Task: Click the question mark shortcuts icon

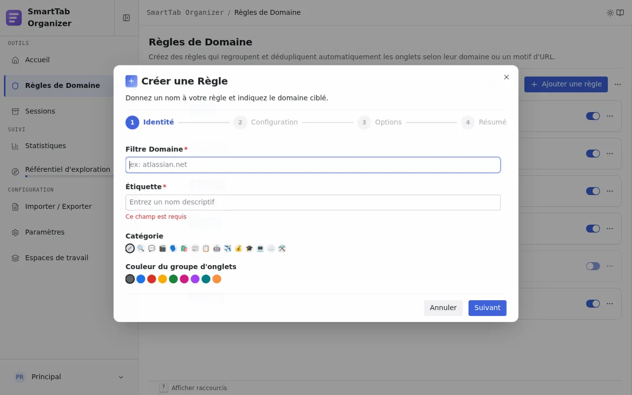Action: pyautogui.click(x=163, y=388)
